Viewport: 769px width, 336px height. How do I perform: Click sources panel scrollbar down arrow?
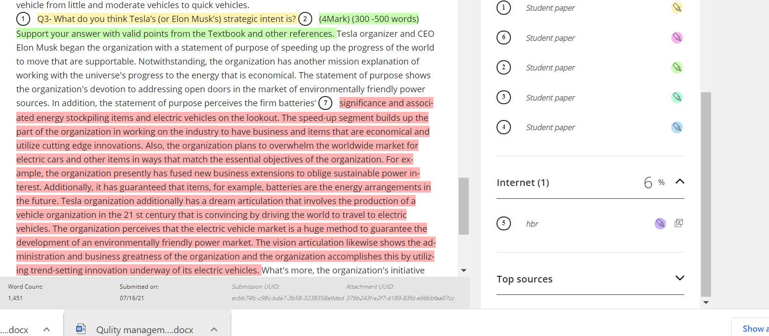tap(706, 303)
